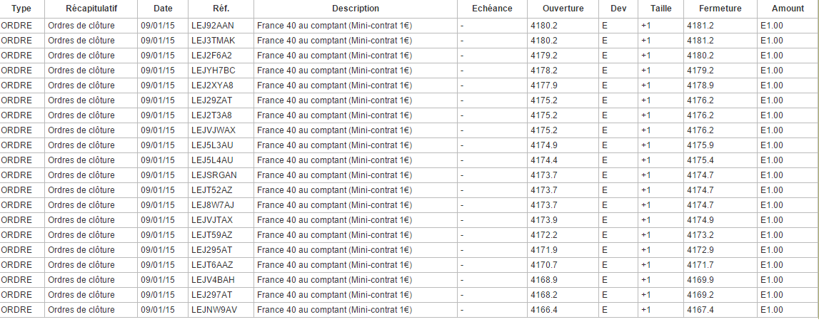Image resolution: width=819 pixels, height=327 pixels.
Task: Click the Description column header
Action: [x=356, y=9]
